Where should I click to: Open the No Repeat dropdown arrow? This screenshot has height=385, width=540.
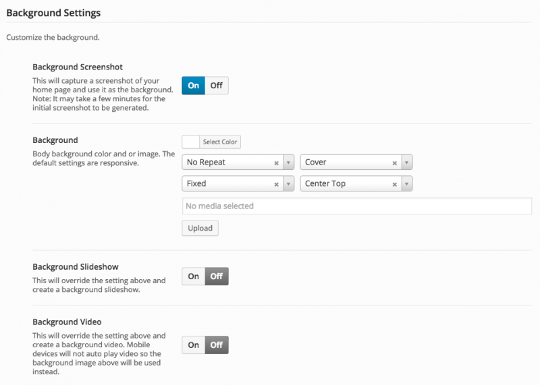pos(289,162)
